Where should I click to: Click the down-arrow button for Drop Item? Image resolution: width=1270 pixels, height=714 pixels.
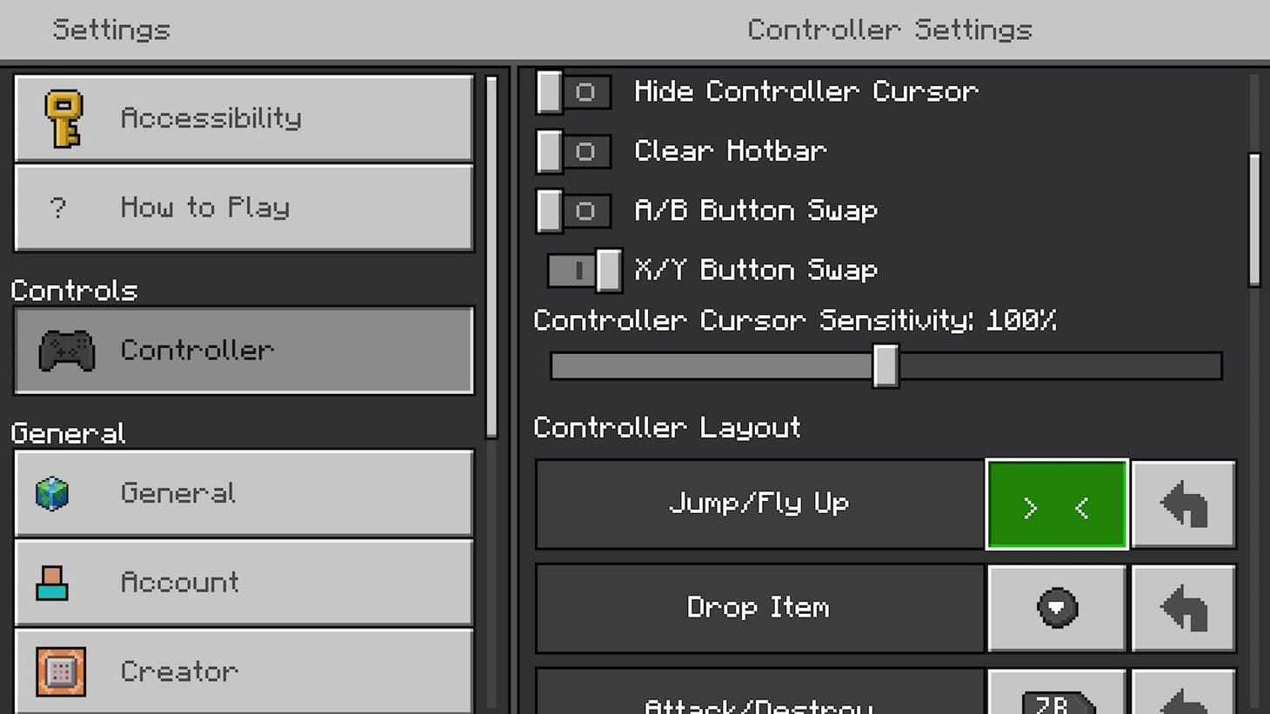pyautogui.click(x=1056, y=607)
